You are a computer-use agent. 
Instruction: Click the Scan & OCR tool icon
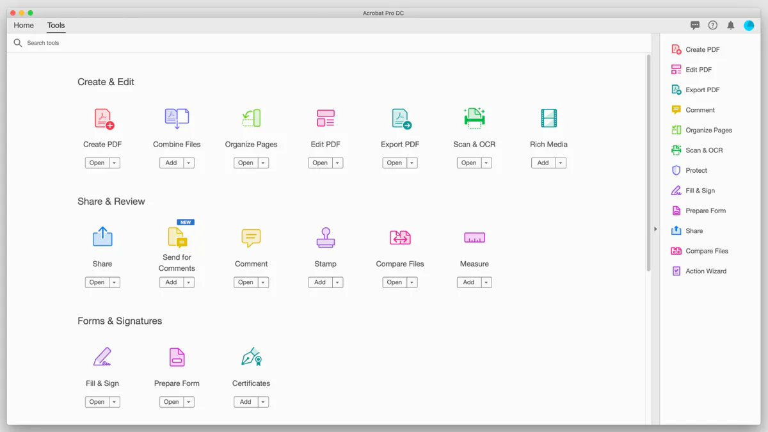pos(474,118)
